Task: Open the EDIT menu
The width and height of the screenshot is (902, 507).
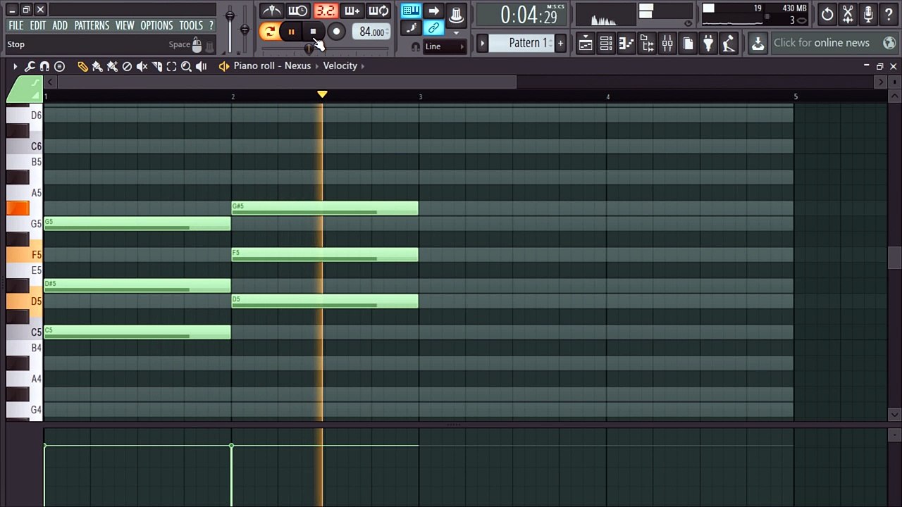Action: [38, 25]
